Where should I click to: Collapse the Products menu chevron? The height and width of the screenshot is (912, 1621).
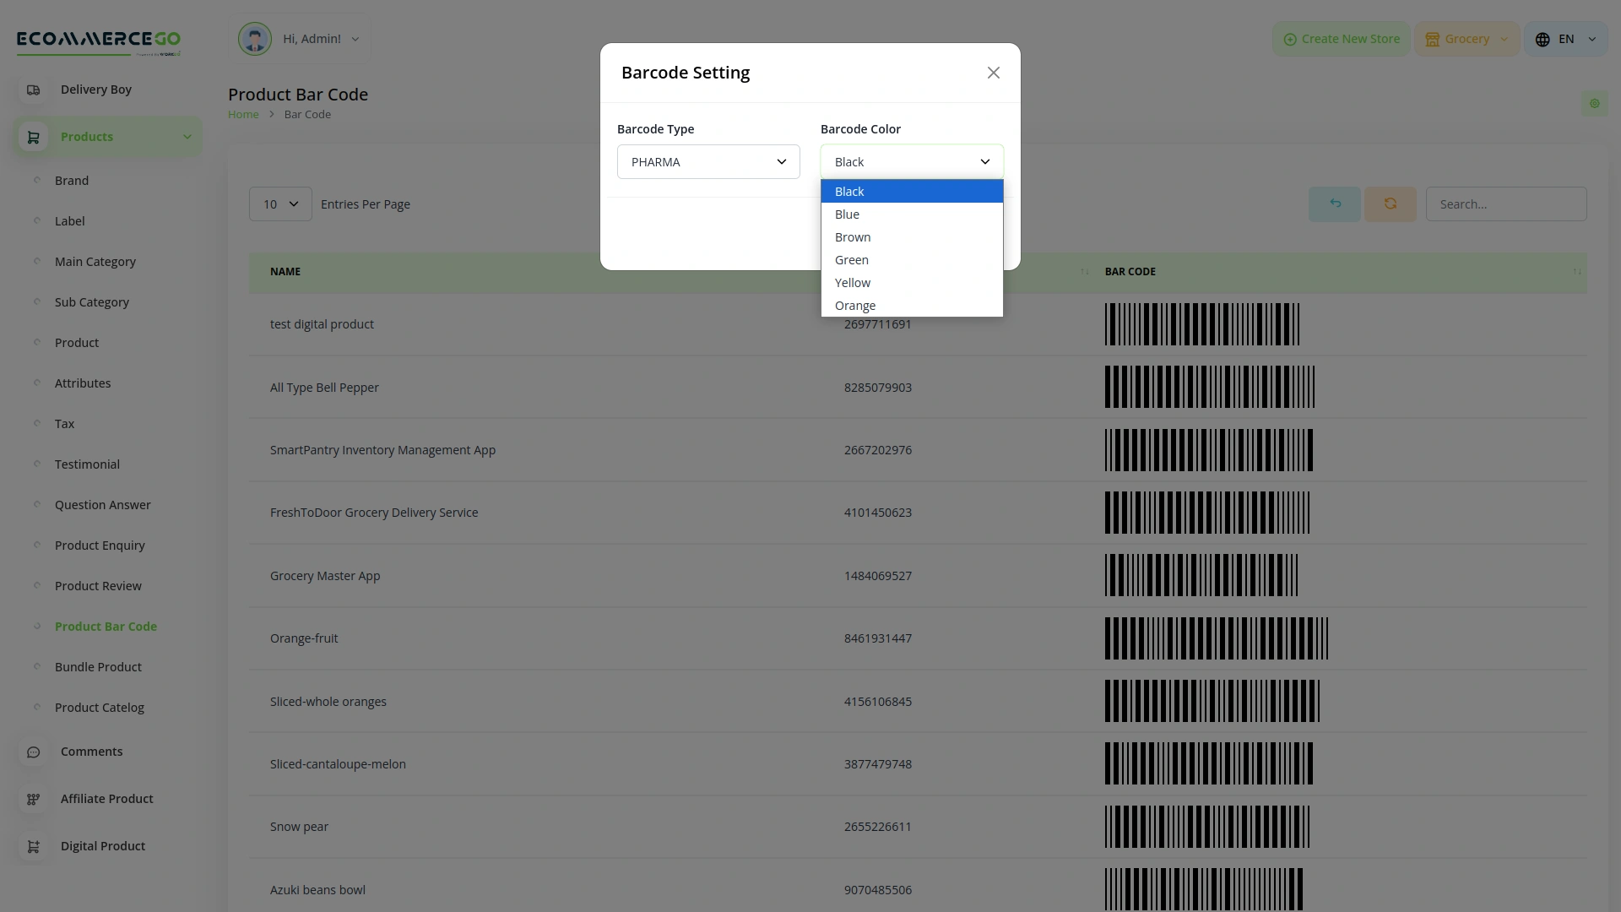pyautogui.click(x=187, y=137)
